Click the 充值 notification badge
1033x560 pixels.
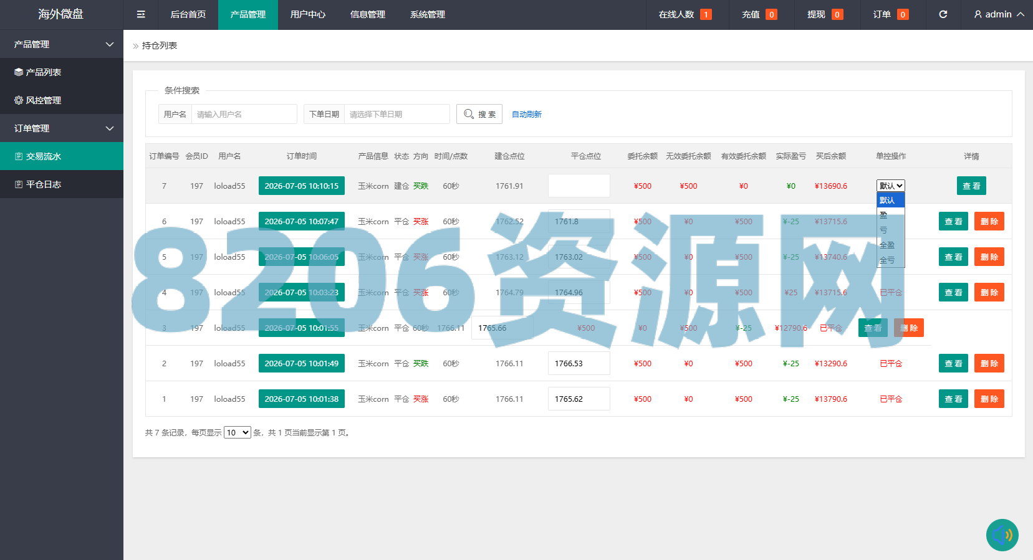tap(771, 14)
